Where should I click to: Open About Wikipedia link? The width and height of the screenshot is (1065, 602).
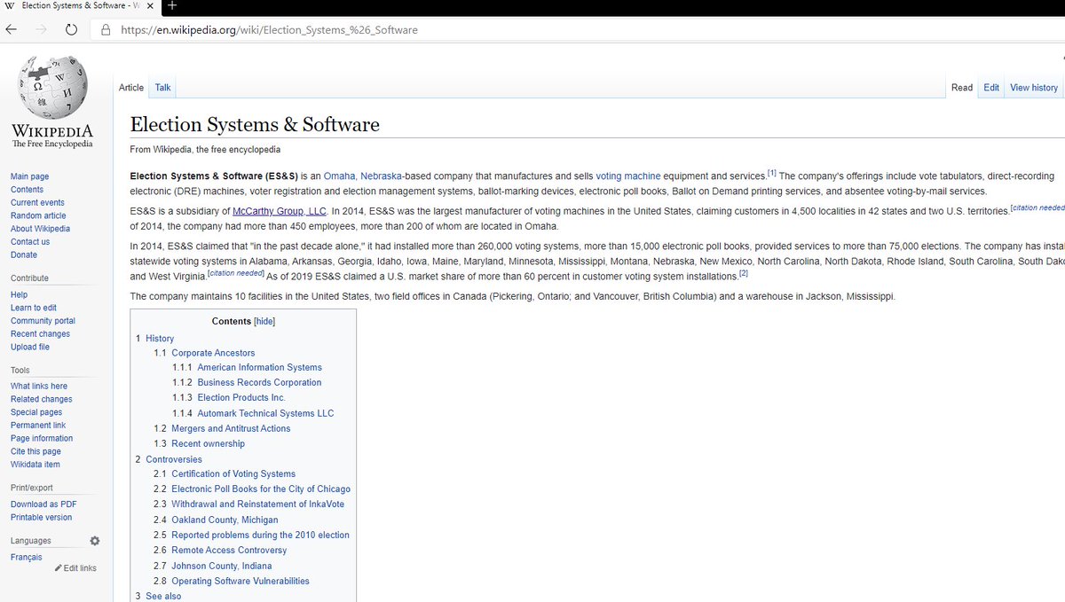pos(40,229)
